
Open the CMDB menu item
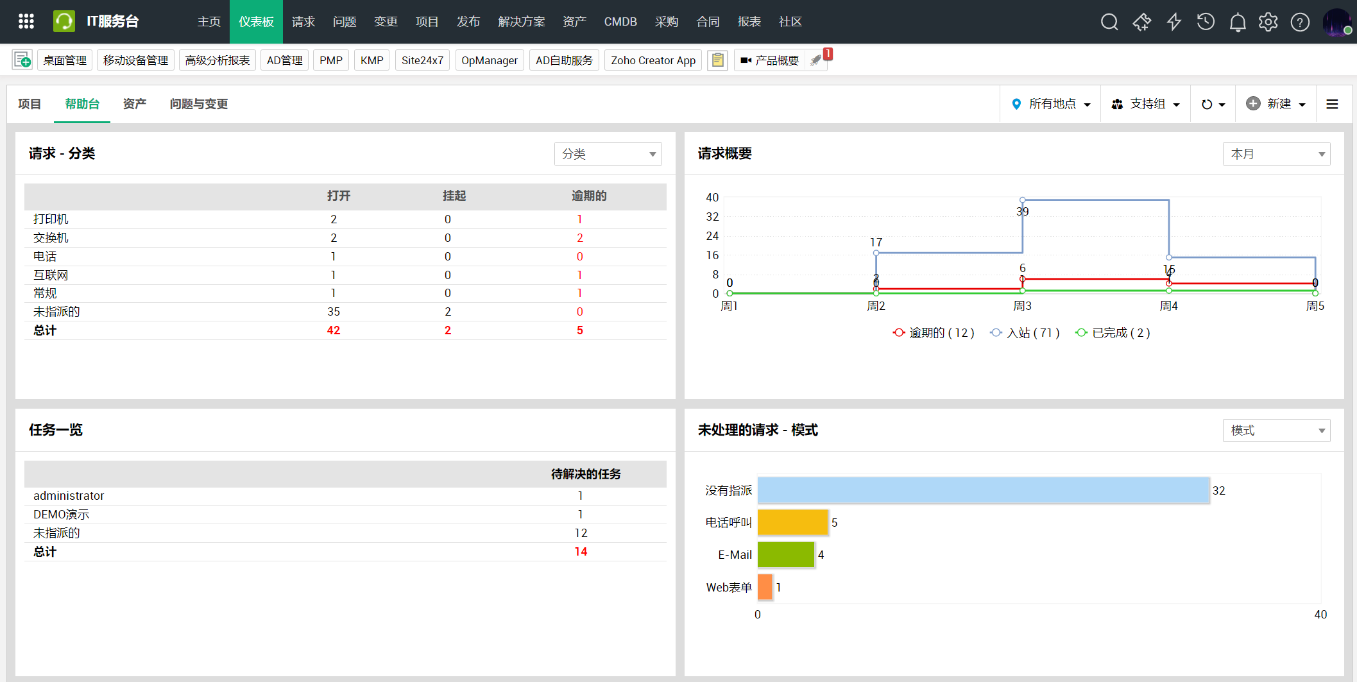click(620, 21)
